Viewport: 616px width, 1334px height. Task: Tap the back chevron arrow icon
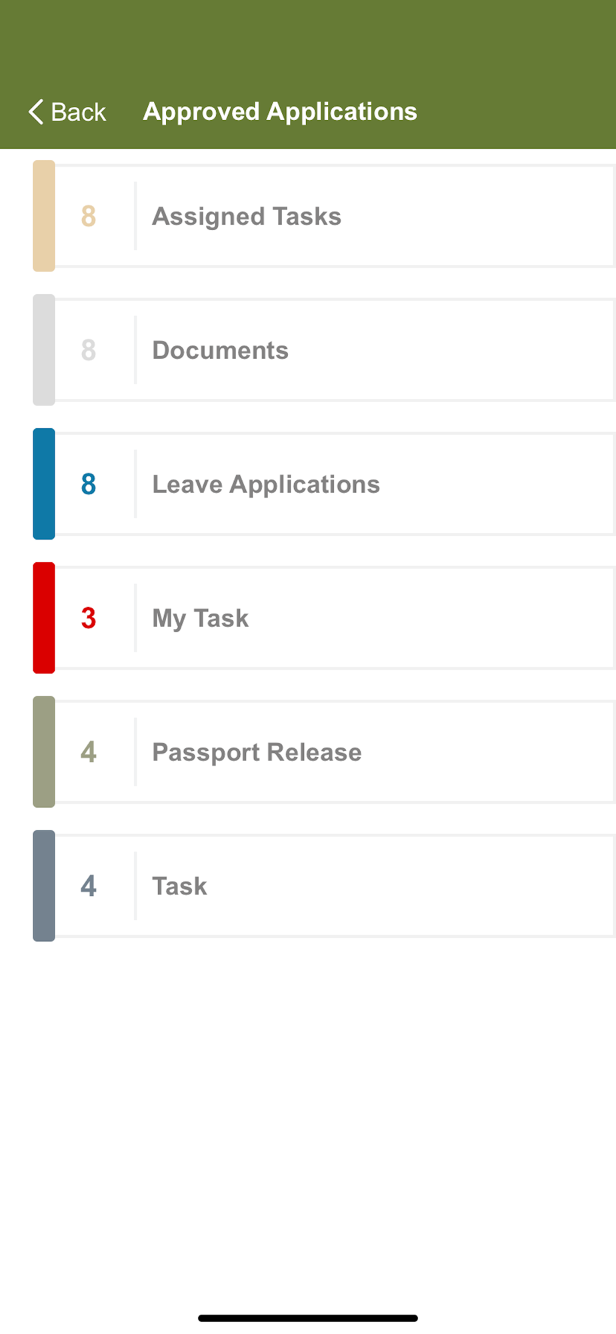pos(36,112)
